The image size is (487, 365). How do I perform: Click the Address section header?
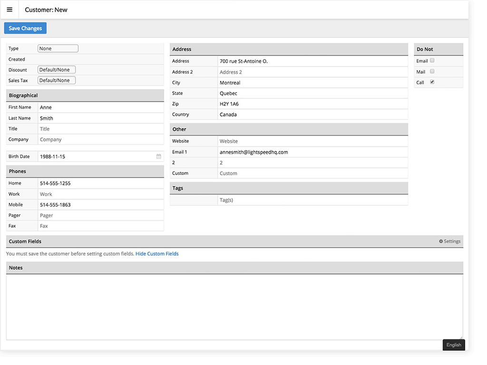tap(289, 49)
